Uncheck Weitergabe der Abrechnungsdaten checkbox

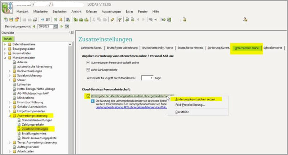pyautogui.click(x=88, y=96)
